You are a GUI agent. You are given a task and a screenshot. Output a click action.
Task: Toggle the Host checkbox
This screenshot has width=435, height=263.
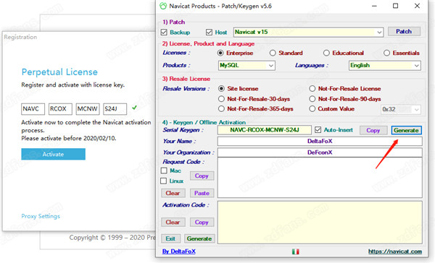tap(210, 33)
